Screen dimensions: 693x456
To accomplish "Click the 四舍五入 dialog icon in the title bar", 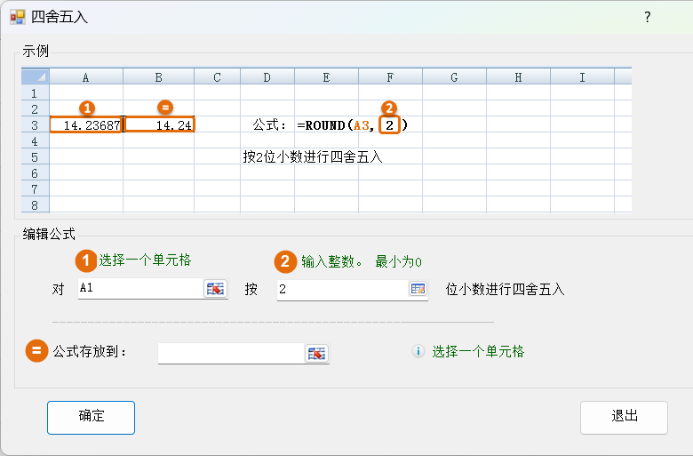I will (17, 16).
